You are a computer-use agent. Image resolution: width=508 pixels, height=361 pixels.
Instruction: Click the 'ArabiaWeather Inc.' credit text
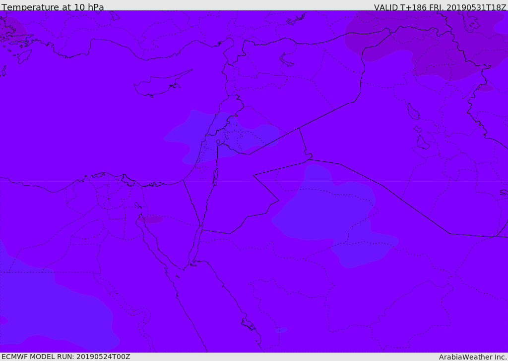coord(473,357)
